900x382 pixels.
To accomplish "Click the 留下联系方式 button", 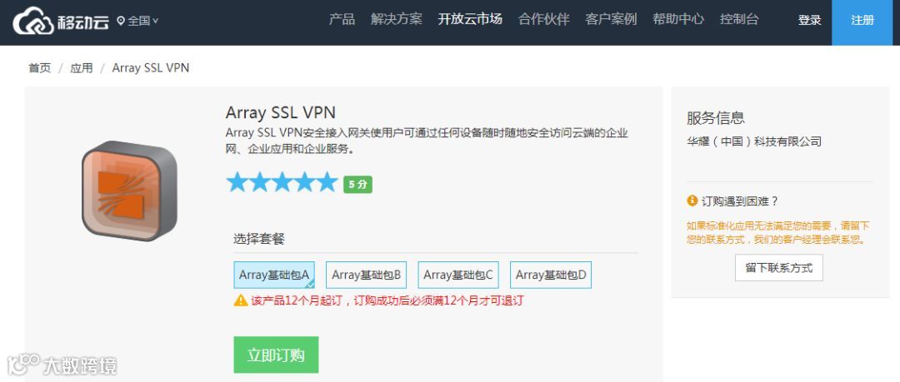I will point(779,268).
